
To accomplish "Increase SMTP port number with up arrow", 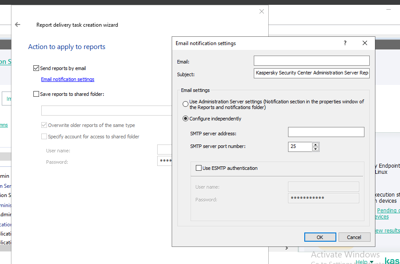I will 315,144.
